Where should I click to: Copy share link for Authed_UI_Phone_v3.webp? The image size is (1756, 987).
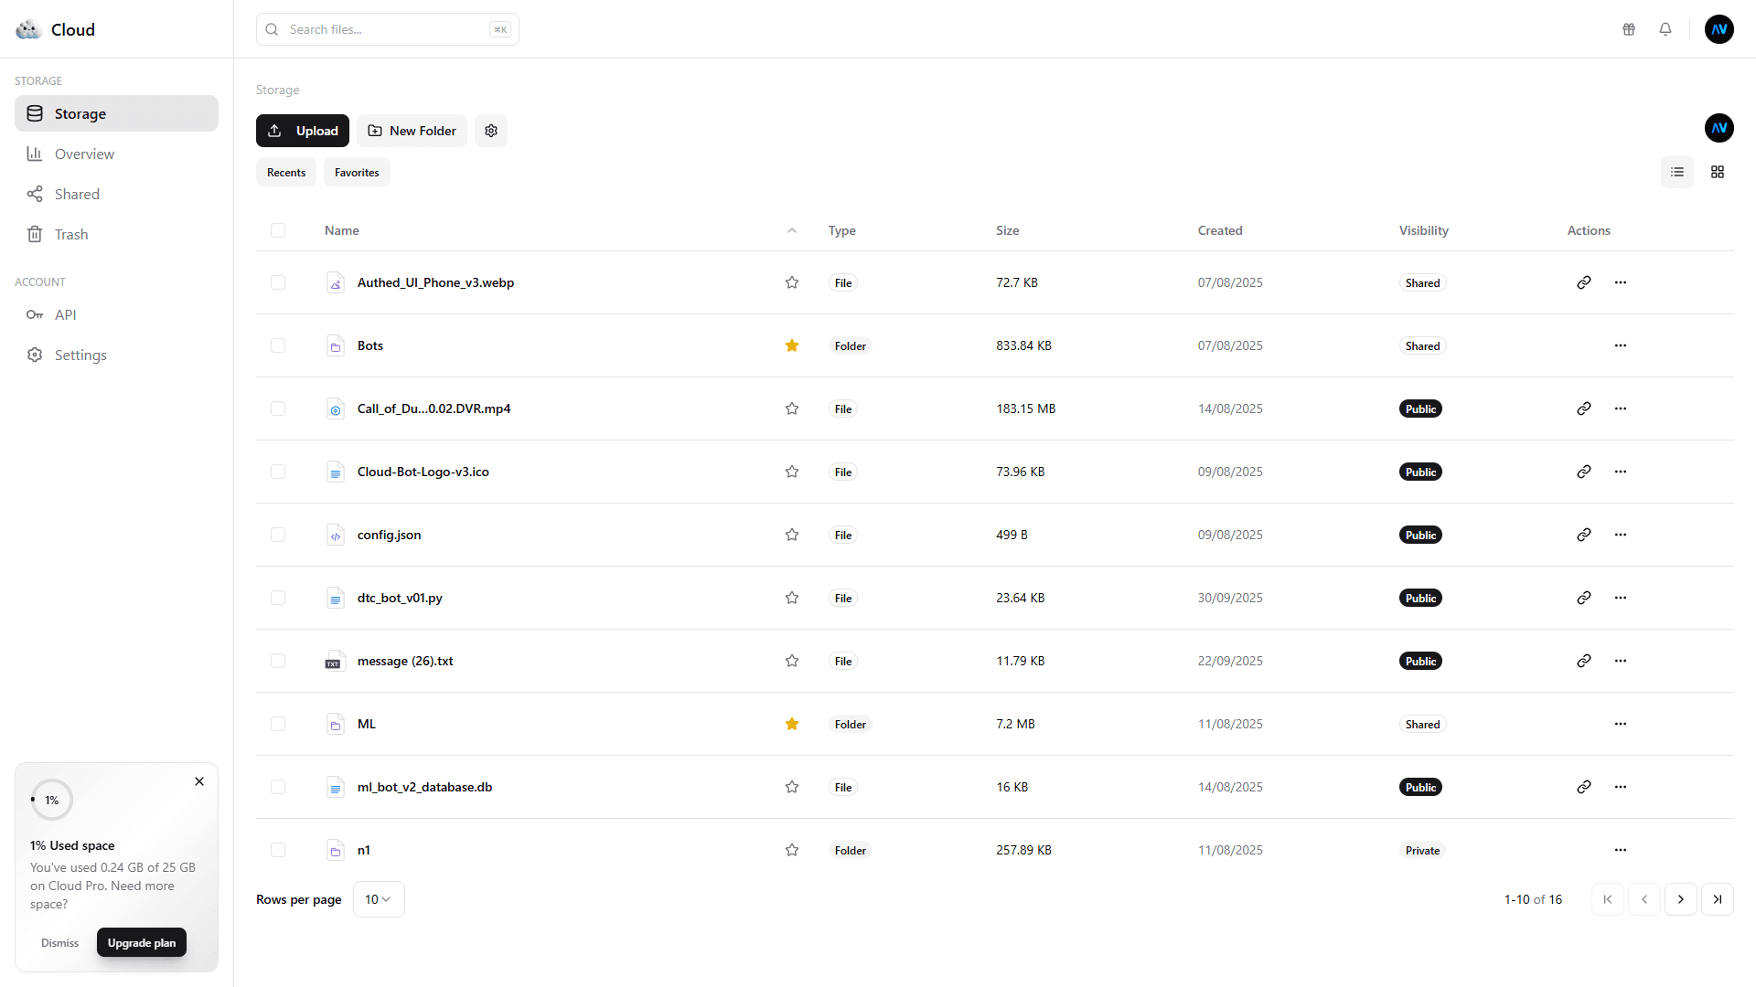[x=1584, y=282]
